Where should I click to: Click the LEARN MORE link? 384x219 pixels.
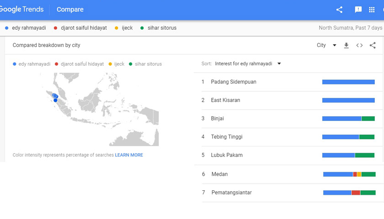[129, 155]
